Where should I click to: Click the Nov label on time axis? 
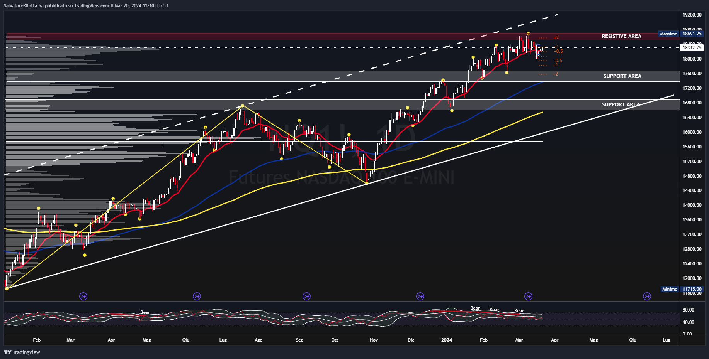[x=374, y=340]
